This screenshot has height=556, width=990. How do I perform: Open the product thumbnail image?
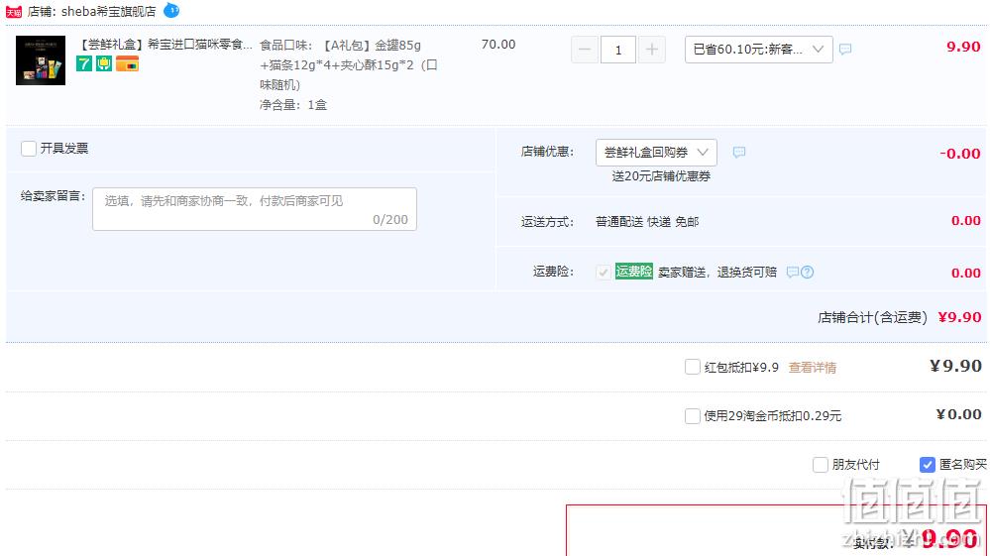coord(41,60)
